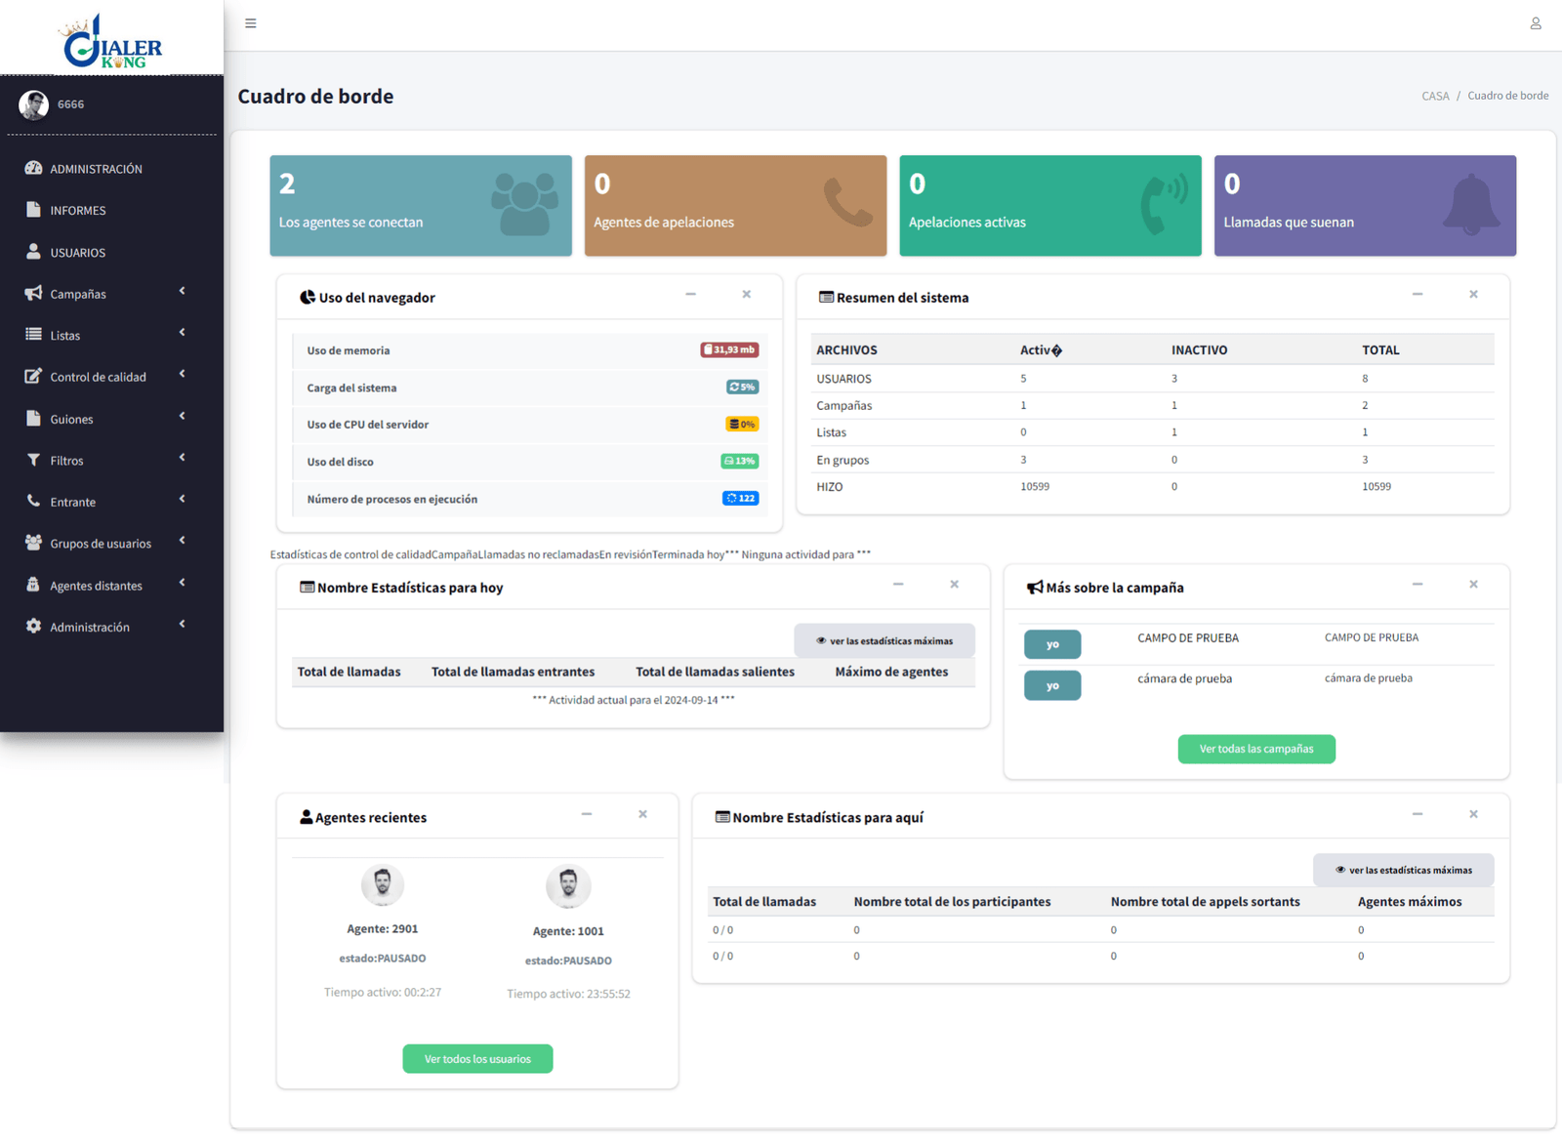Click the Uso del disco 13% progress badge
The image size is (1562, 1145).
coord(740,461)
